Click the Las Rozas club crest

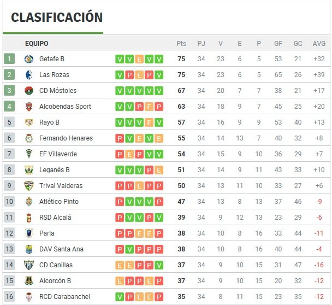(29, 75)
